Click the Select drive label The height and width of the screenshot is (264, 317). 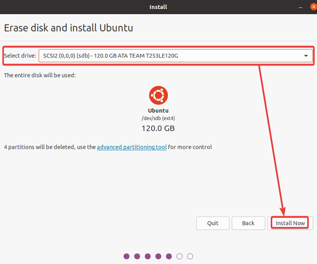20,56
